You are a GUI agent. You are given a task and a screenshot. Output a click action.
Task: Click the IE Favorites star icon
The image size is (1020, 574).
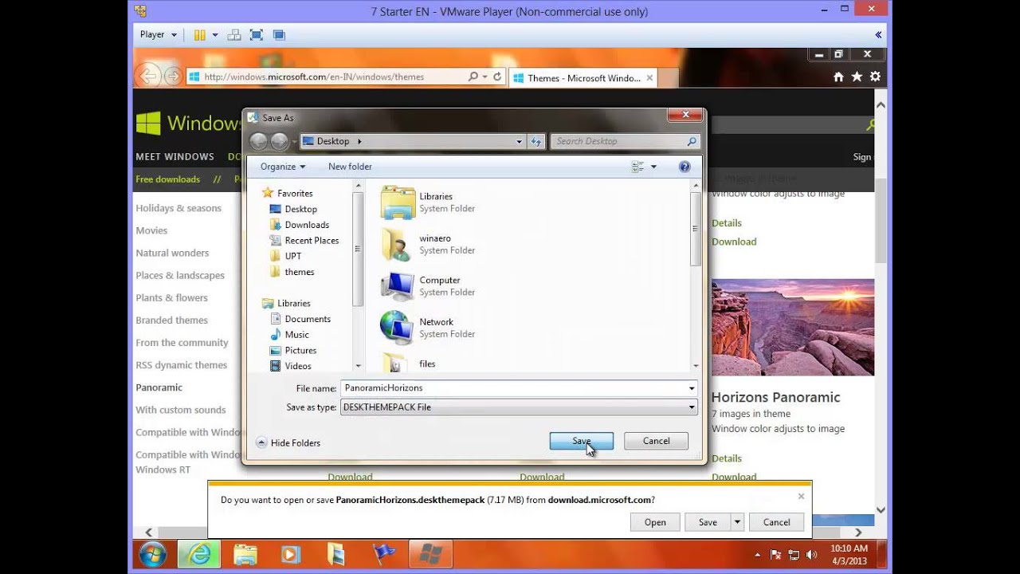click(857, 77)
